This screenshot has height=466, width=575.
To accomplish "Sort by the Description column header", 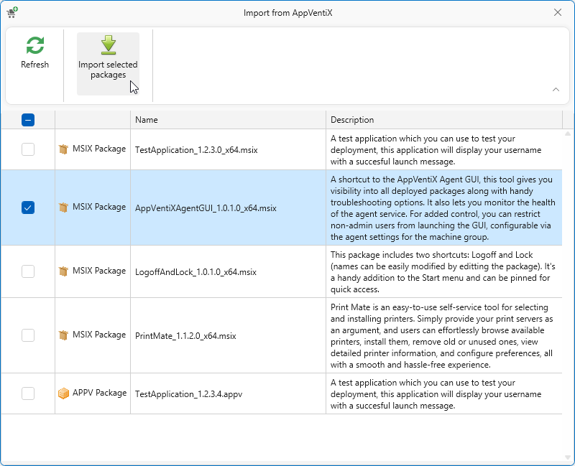I will (x=443, y=120).
